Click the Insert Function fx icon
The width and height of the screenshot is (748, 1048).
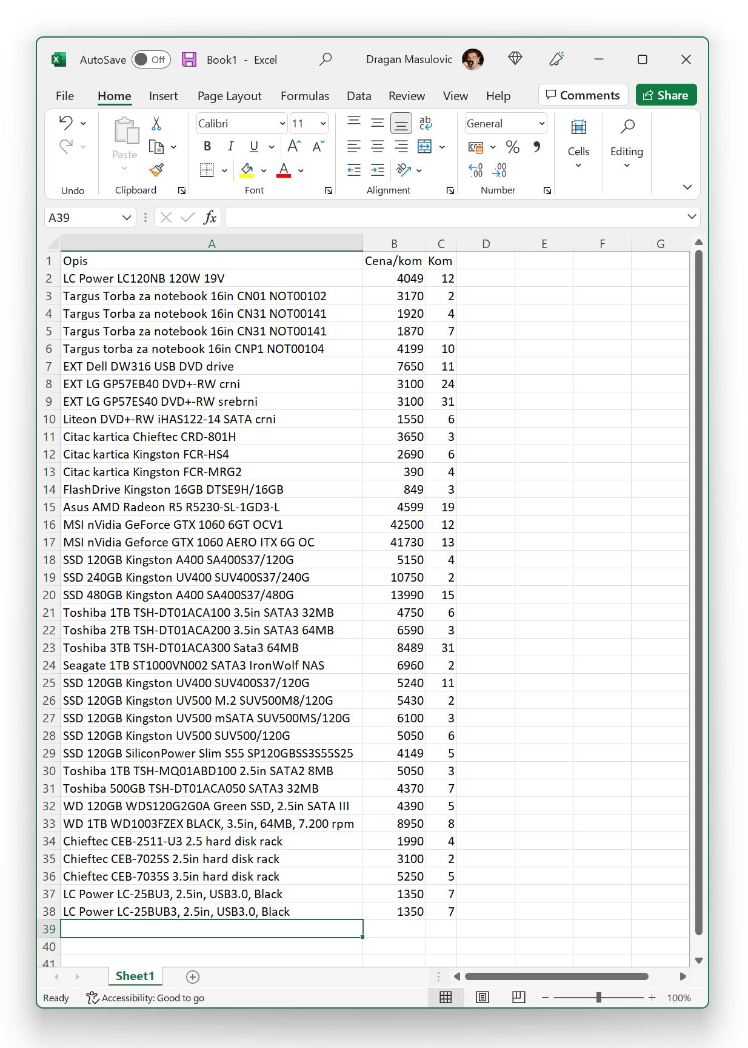pos(210,217)
